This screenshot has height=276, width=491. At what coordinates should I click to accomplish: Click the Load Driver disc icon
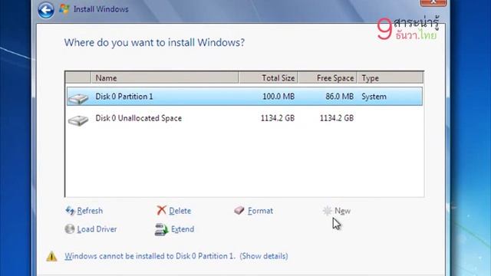click(70, 228)
